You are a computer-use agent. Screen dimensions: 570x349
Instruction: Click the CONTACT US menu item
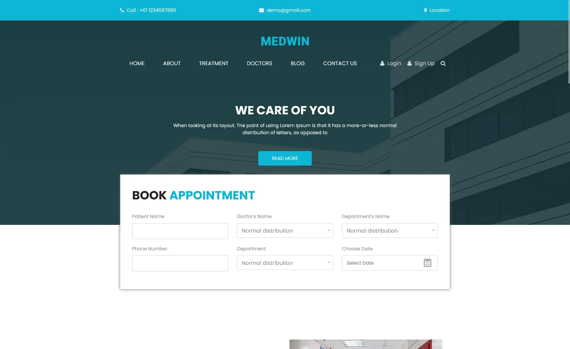pos(340,63)
